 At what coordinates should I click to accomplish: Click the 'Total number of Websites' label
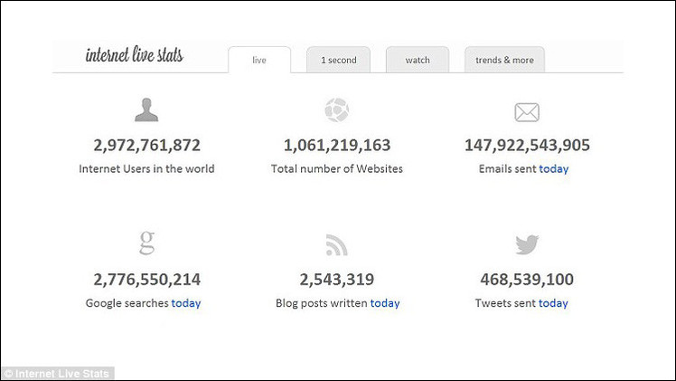click(337, 168)
